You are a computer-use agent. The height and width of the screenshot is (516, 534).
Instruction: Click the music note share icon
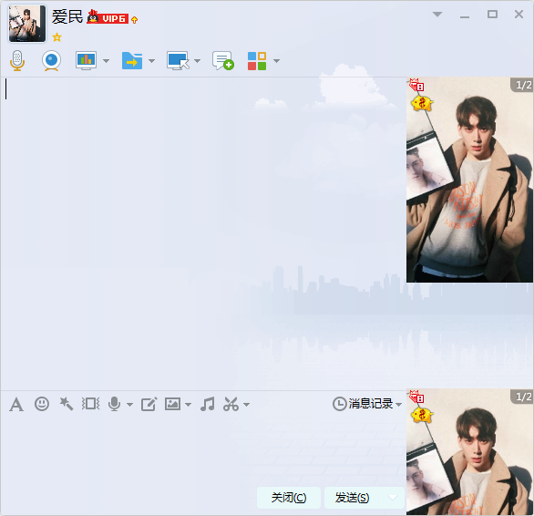[208, 404]
